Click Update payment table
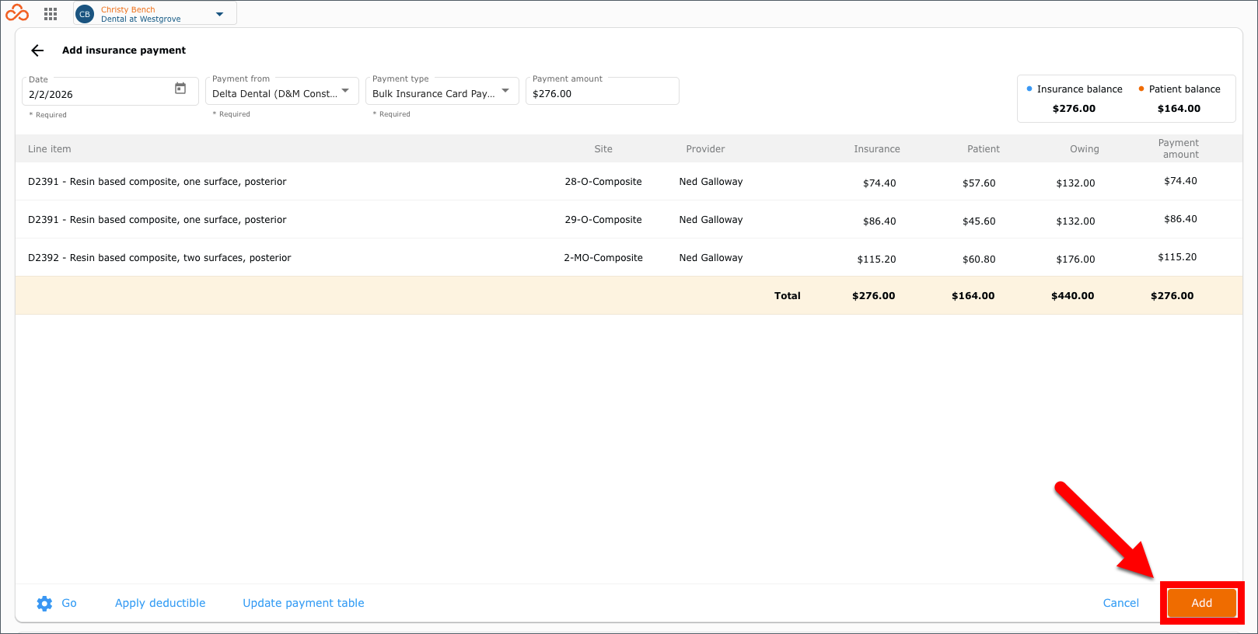1258x634 pixels. click(x=303, y=603)
